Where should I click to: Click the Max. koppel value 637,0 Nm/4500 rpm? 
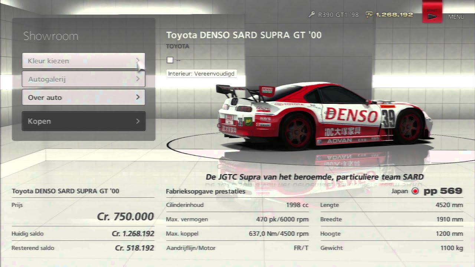[279, 234]
